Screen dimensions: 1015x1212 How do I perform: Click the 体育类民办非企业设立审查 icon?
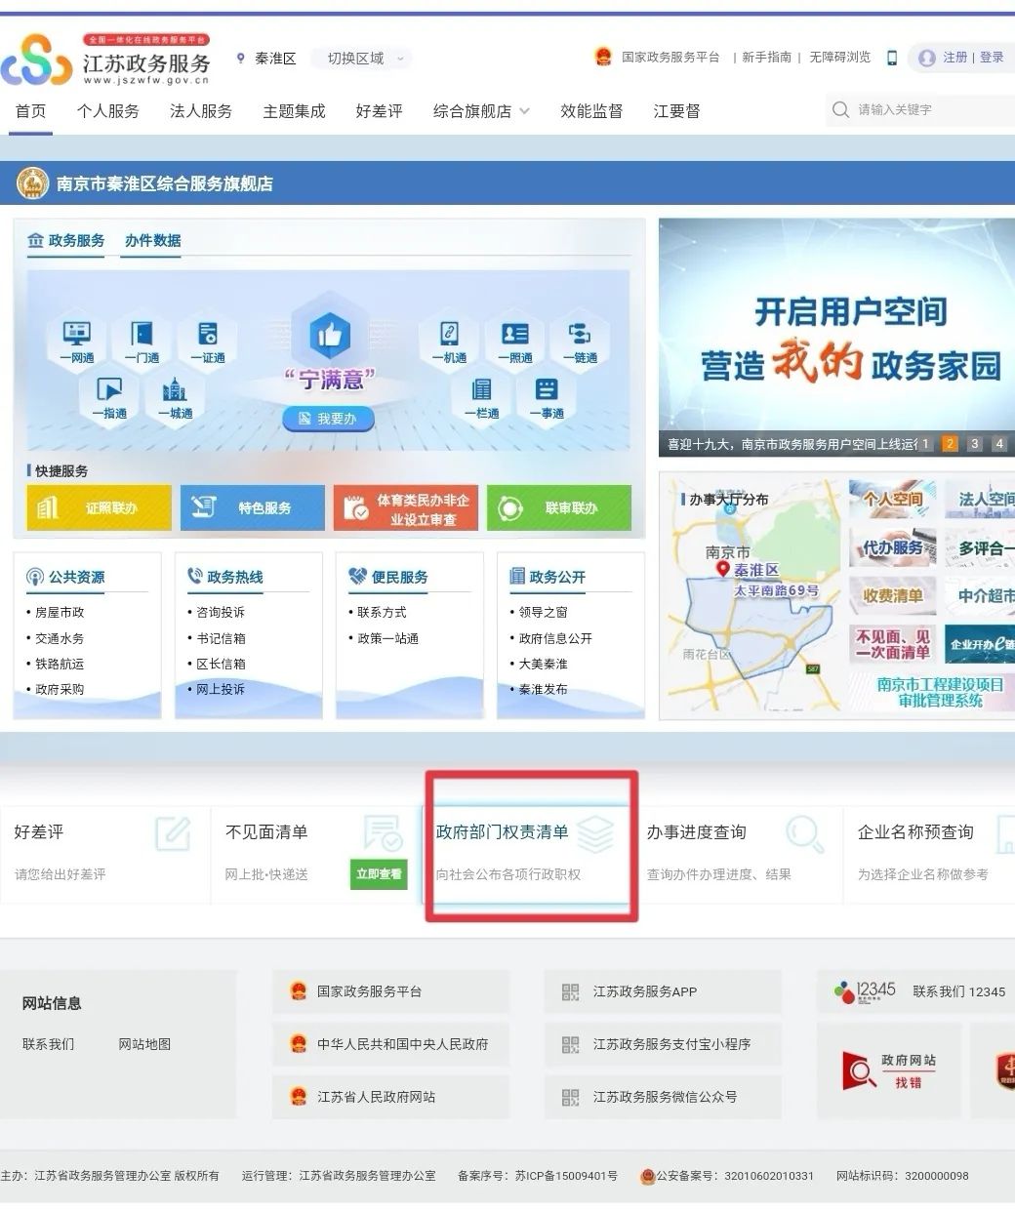click(404, 507)
